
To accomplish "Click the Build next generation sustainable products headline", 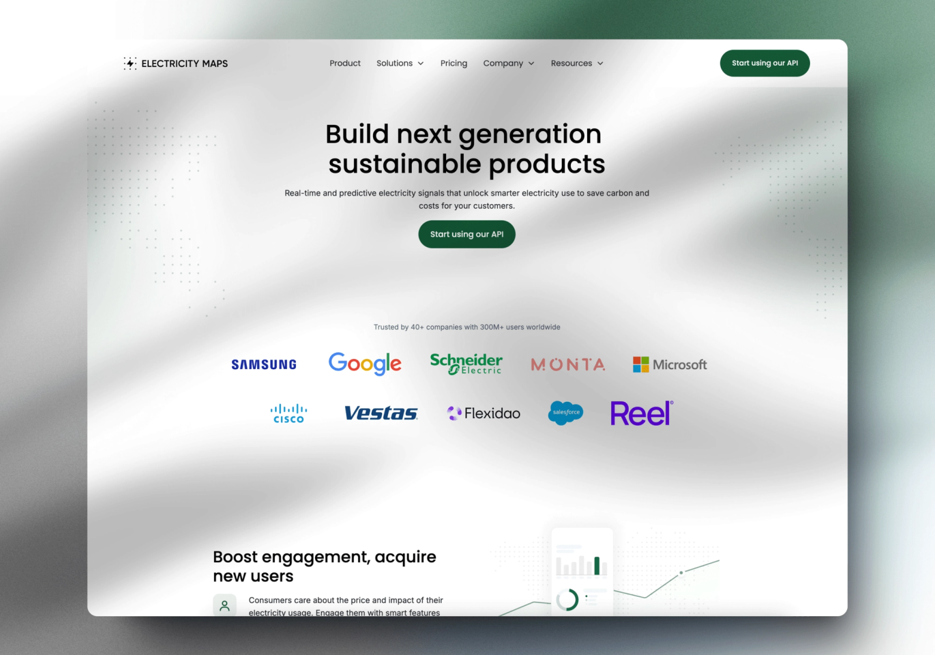I will coord(466,149).
